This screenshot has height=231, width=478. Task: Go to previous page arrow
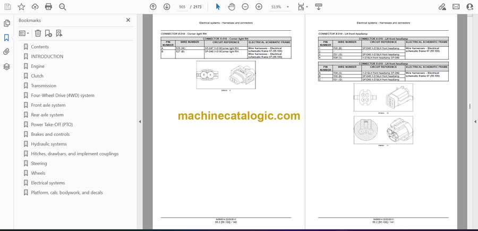pos(153,7)
